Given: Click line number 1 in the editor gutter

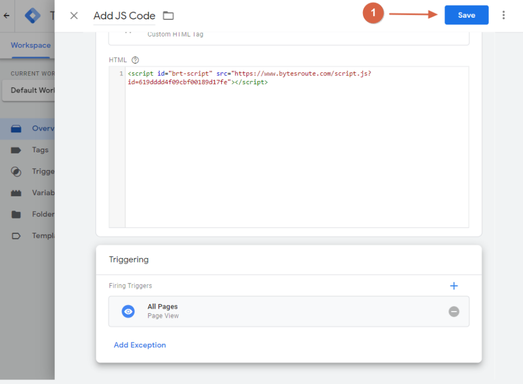Looking at the screenshot, I should pos(121,74).
